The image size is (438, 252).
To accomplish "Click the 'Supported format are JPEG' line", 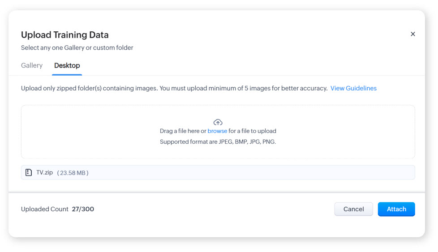I will pos(218,142).
